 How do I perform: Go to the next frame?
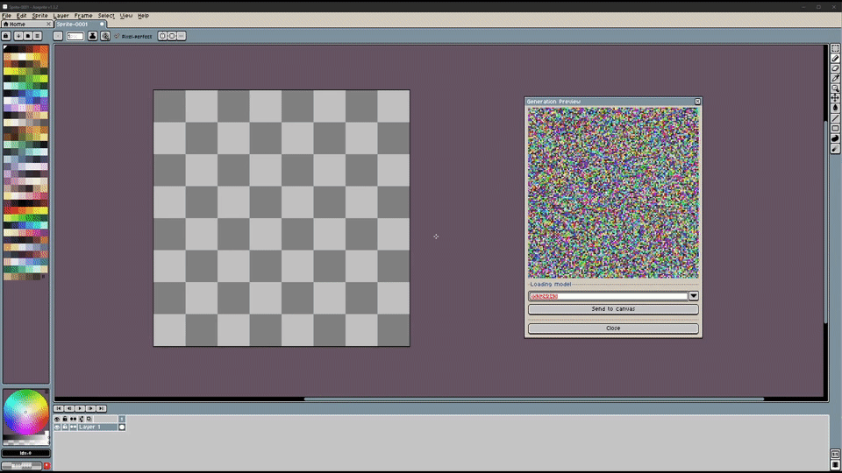(x=90, y=409)
